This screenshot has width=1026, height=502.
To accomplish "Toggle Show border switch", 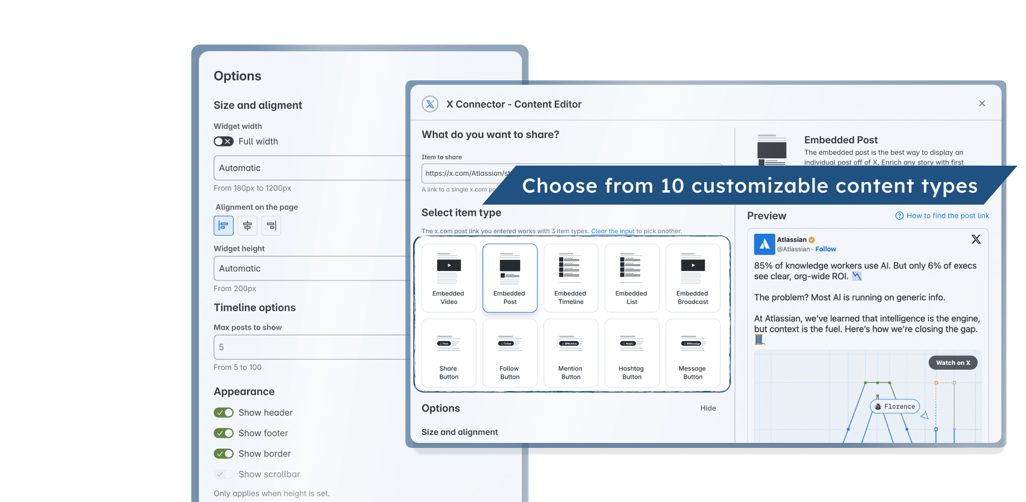I will (x=224, y=454).
